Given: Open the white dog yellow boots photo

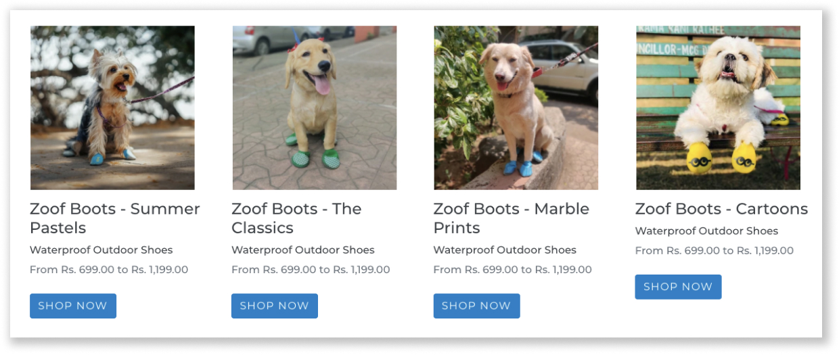Looking at the screenshot, I should (718, 108).
